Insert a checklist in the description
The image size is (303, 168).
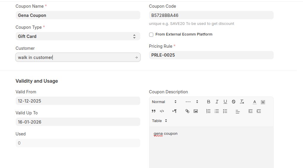tap(225, 111)
